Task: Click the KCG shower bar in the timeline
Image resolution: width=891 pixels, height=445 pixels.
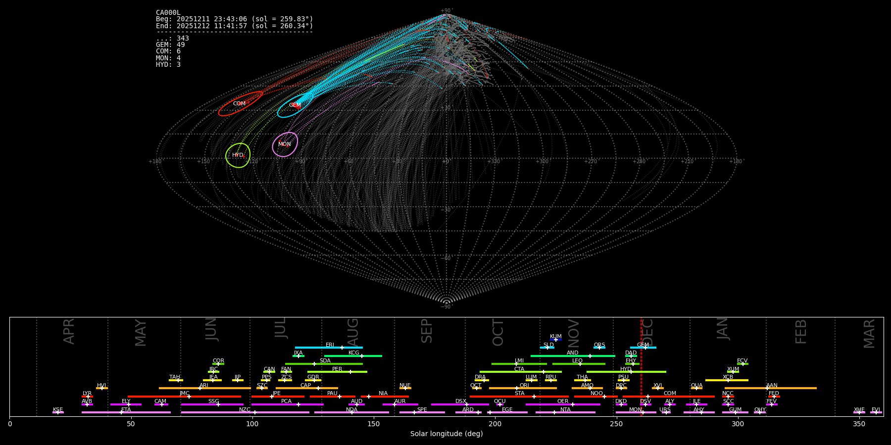Action: [353, 356]
